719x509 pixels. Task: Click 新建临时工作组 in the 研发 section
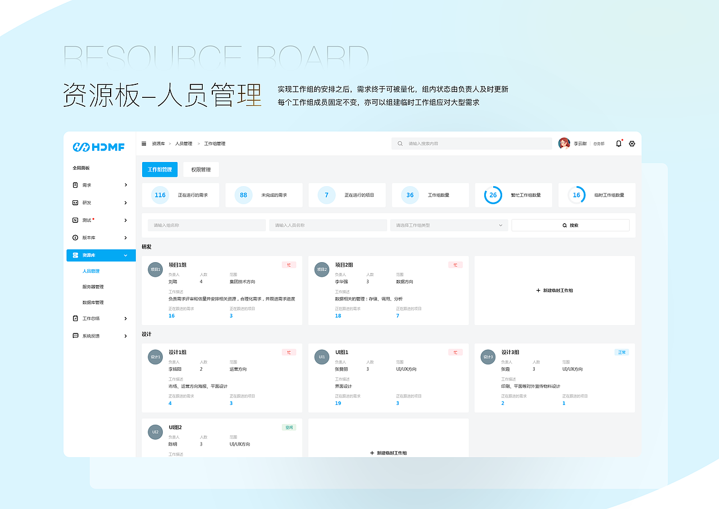554,291
